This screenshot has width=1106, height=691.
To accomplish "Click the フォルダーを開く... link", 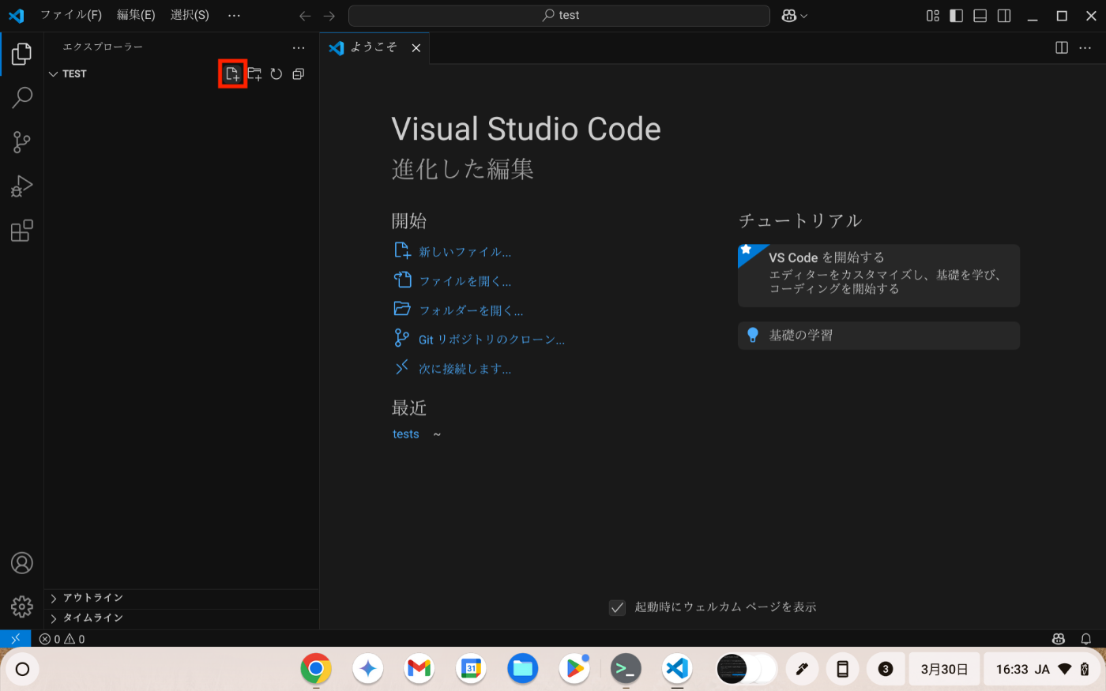I will (471, 310).
